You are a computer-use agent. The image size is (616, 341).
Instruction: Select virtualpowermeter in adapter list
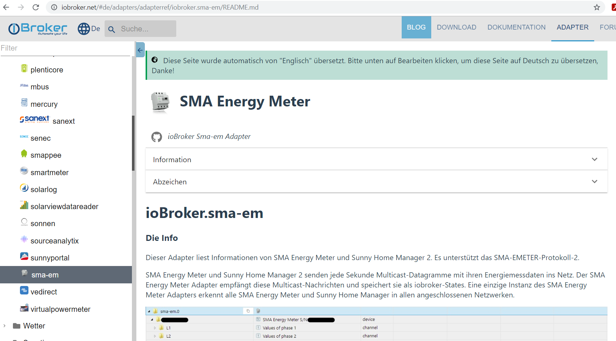[x=61, y=309]
